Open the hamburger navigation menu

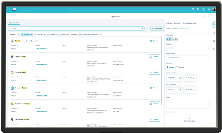[x=9, y=9]
